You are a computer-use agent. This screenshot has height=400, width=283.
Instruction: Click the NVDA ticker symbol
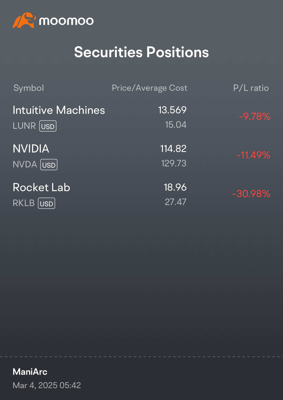coord(25,164)
